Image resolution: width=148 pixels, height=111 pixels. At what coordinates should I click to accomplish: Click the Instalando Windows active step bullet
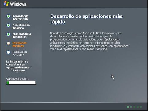(x=9, y=43)
